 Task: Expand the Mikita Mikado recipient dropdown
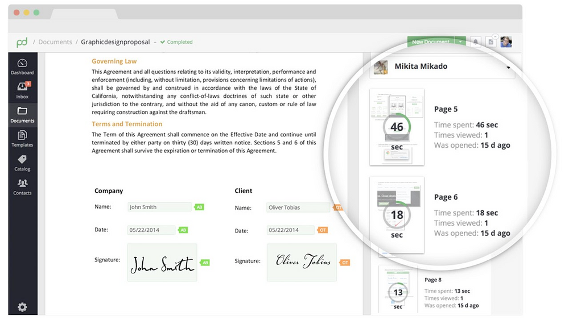tap(508, 67)
